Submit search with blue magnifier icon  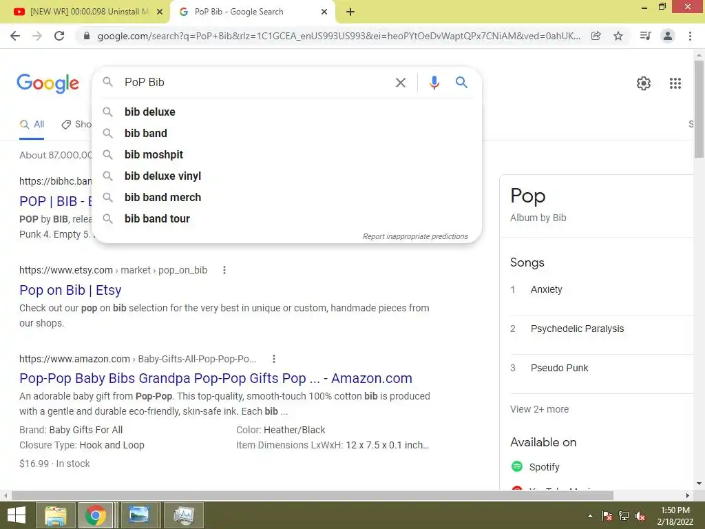pos(461,83)
